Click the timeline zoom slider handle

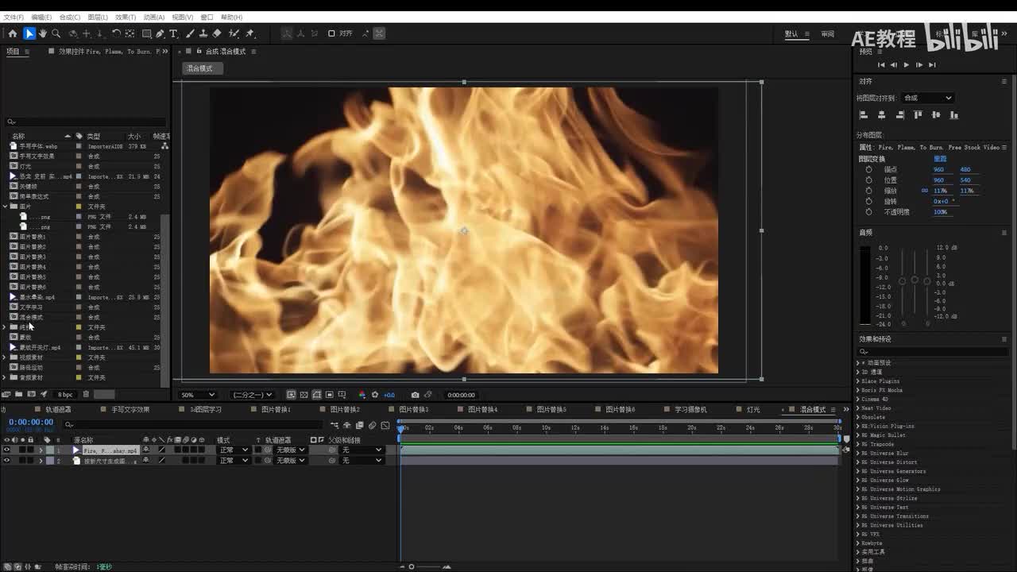(412, 566)
